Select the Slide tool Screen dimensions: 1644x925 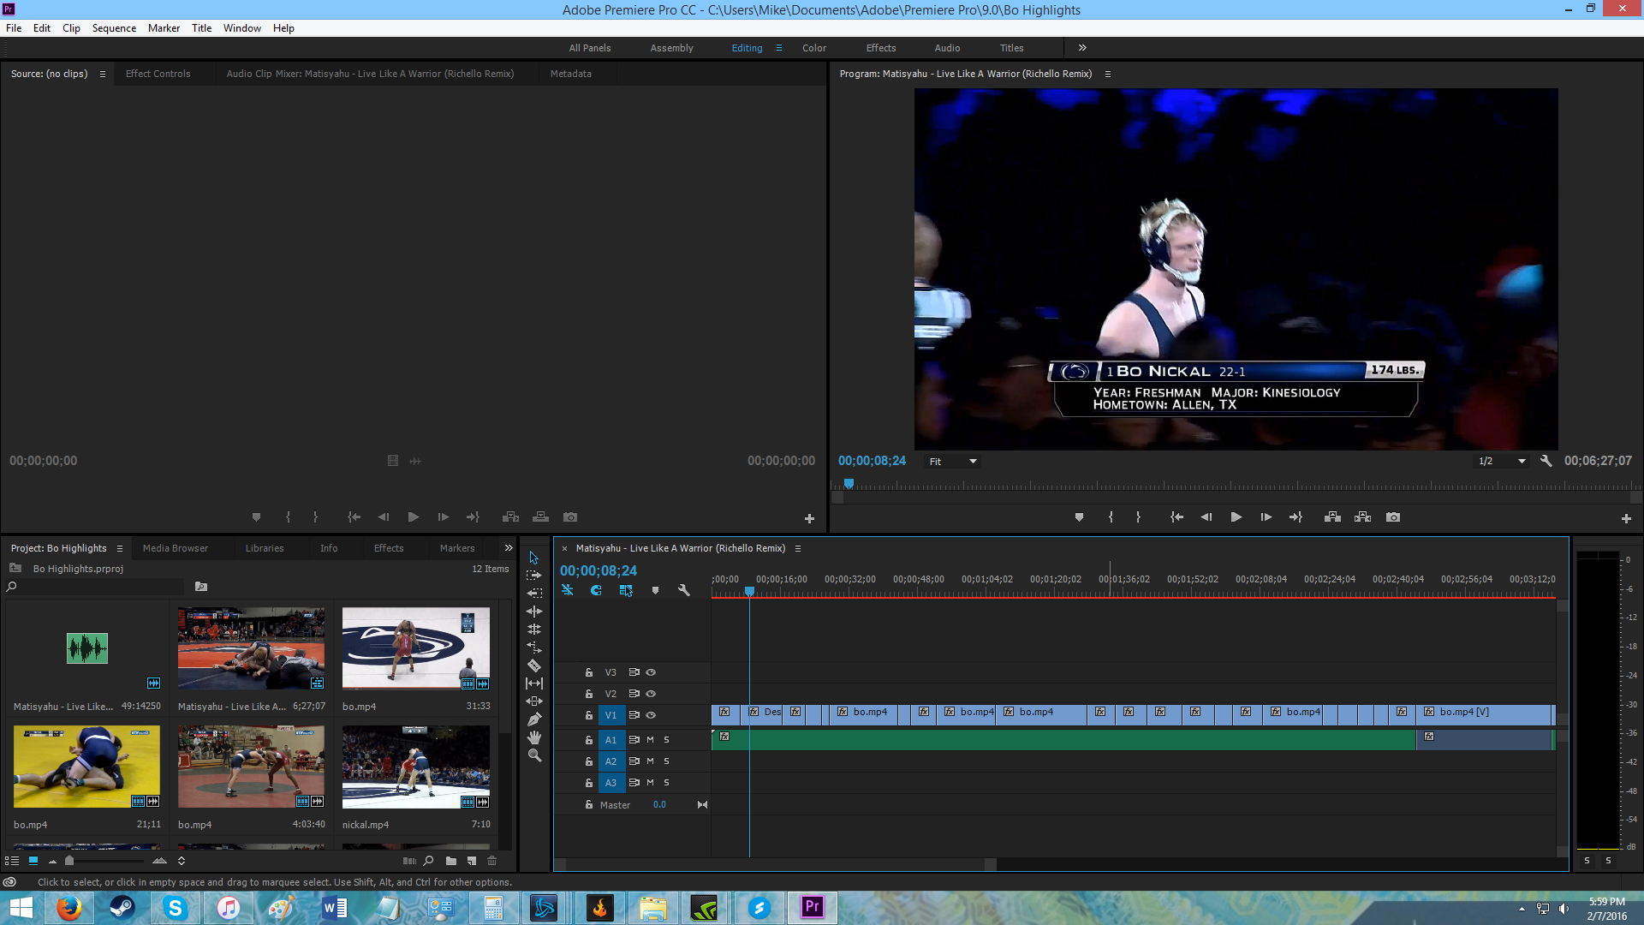click(533, 701)
